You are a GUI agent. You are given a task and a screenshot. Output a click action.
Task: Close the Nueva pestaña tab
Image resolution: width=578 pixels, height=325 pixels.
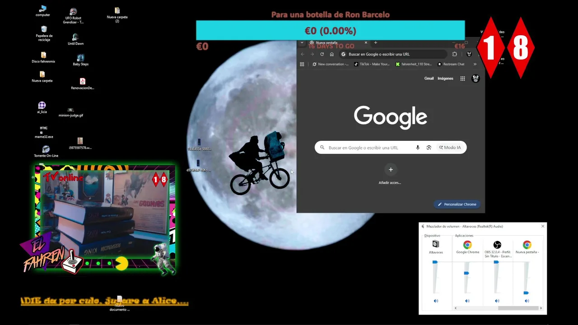point(366,42)
